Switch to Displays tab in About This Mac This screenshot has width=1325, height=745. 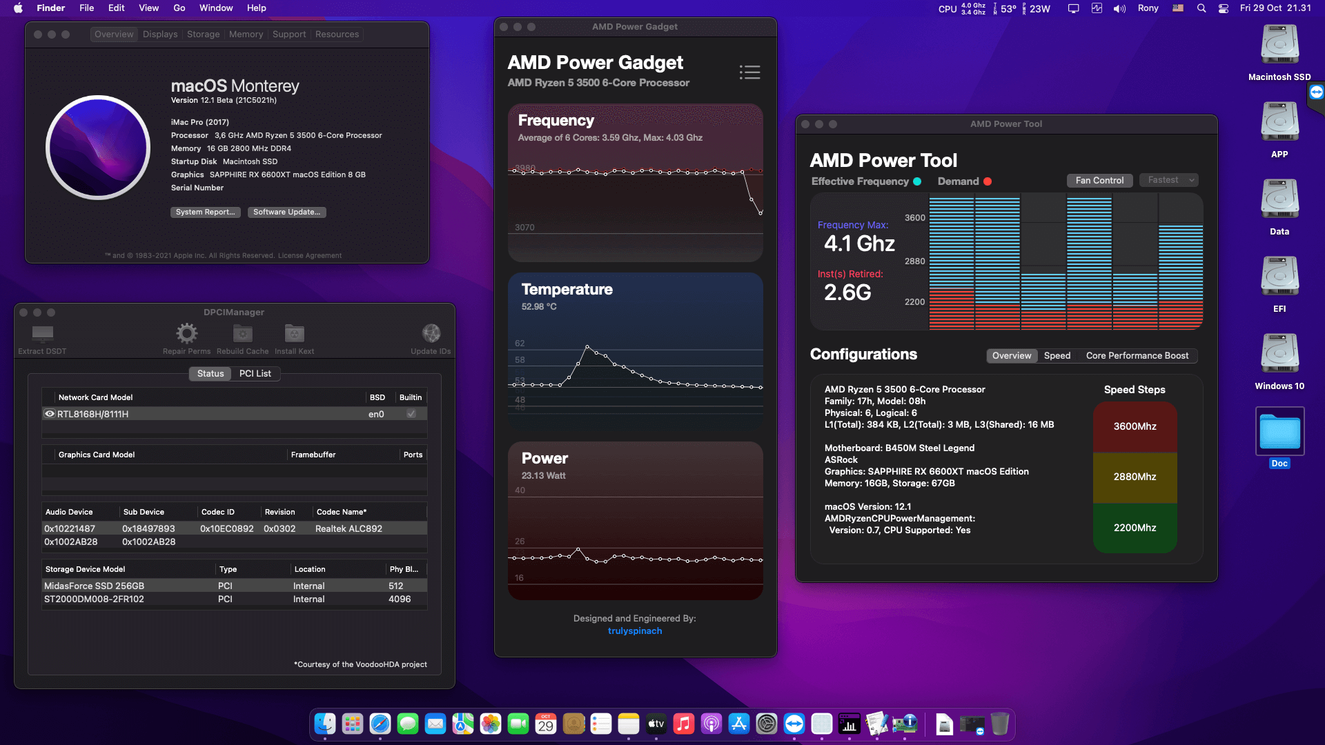point(160,34)
